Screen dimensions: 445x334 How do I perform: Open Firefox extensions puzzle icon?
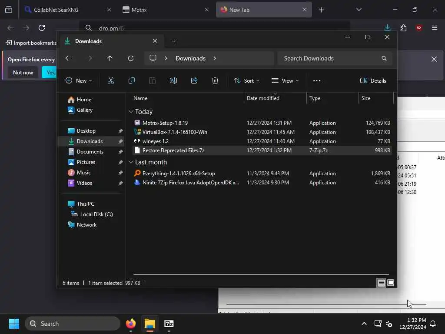(403, 28)
